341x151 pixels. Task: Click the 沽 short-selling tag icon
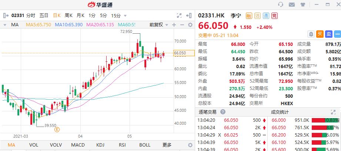tap(257, 16)
